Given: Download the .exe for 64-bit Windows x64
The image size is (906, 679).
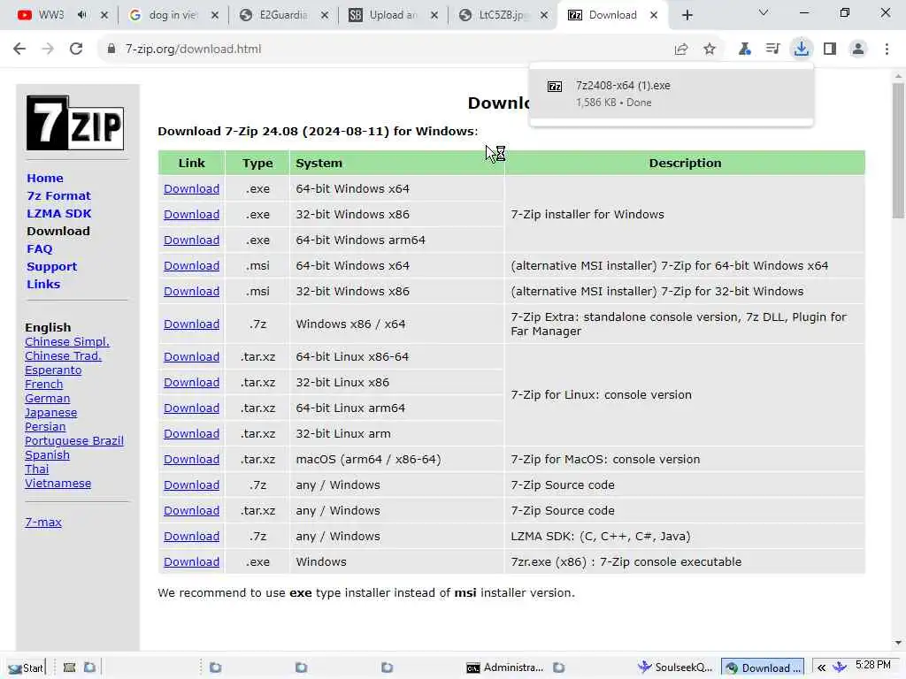Looking at the screenshot, I should (x=191, y=189).
